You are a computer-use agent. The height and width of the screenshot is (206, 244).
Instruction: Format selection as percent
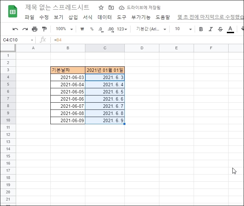coord(92,29)
